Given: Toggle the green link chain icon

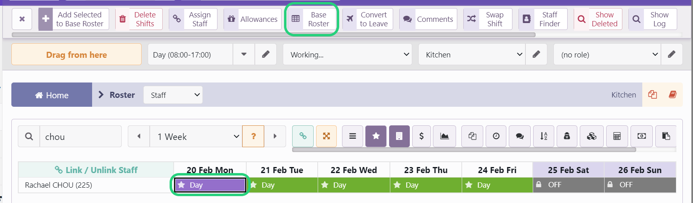Looking at the screenshot, I should pyautogui.click(x=303, y=136).
